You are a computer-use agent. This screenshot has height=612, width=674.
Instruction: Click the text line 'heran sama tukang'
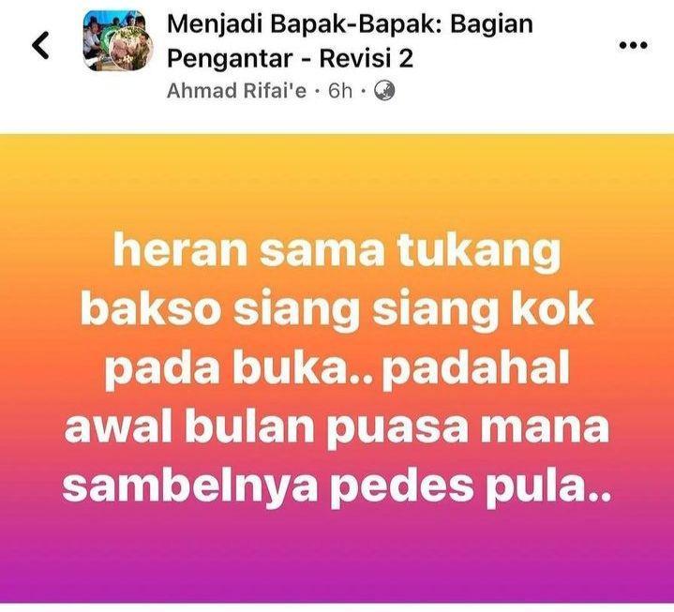point(337,251)
